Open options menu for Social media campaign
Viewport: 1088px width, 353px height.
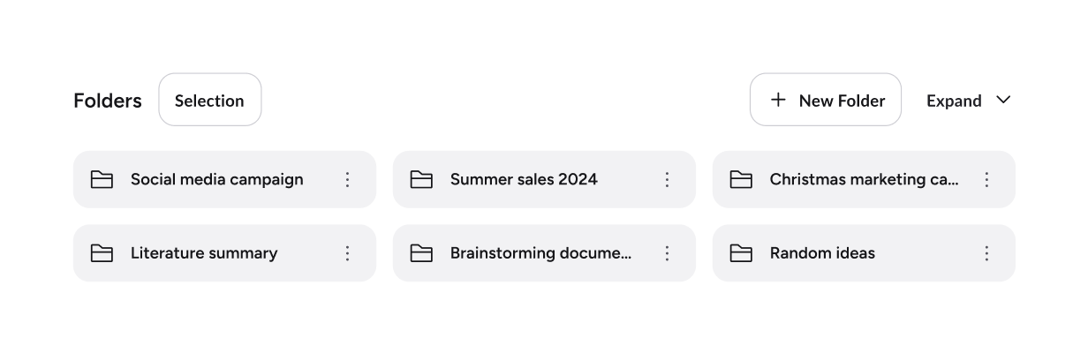pyautogui.click(x=347, y=180)
